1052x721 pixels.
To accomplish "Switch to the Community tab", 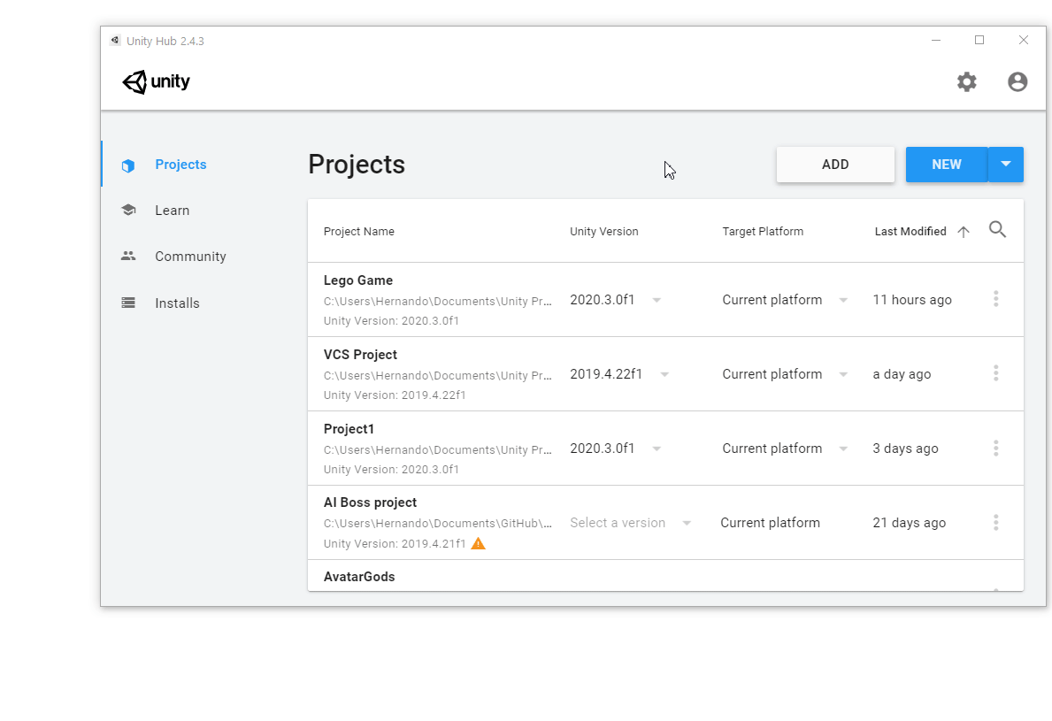I will (190, 257).
